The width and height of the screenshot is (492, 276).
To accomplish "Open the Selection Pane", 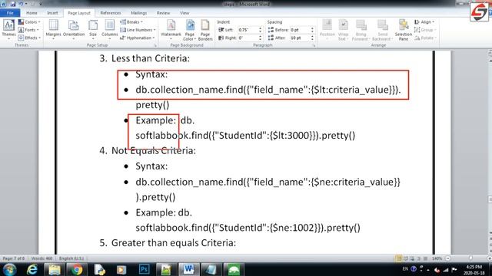I will coord(404,31).
